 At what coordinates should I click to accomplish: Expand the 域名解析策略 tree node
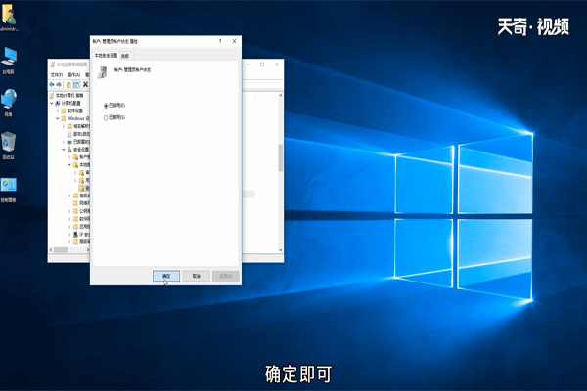(64, 126)
